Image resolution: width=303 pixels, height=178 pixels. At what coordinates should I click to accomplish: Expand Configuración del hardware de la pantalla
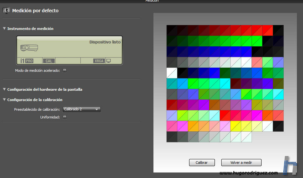[4, 89]
